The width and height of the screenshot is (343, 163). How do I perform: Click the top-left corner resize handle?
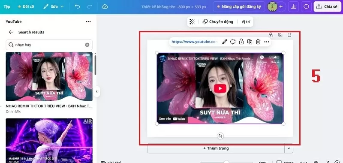coord(156,53)
